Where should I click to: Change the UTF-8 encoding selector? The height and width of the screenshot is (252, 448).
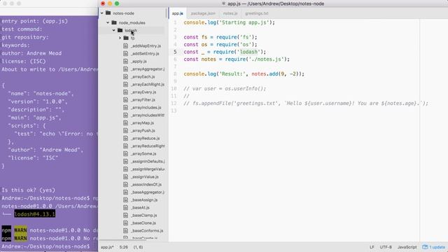click(x=386, y=247)
